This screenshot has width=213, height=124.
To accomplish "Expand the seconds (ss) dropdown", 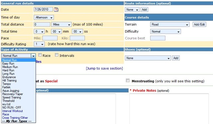I will pos(77,32).
